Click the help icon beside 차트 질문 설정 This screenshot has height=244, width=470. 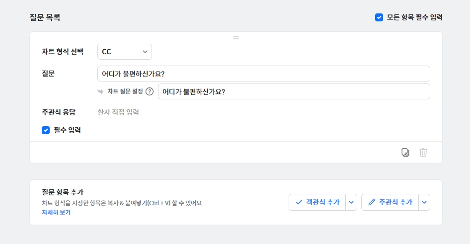coord(149,91)
